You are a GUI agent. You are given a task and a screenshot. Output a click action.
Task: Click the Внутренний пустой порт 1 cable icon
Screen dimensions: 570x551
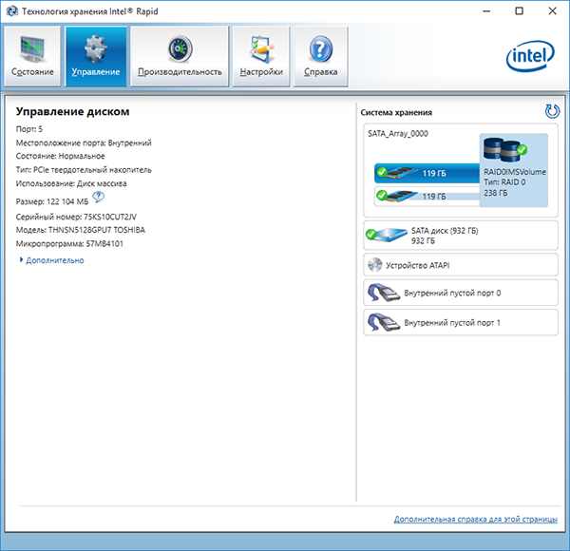pos(383,322)
